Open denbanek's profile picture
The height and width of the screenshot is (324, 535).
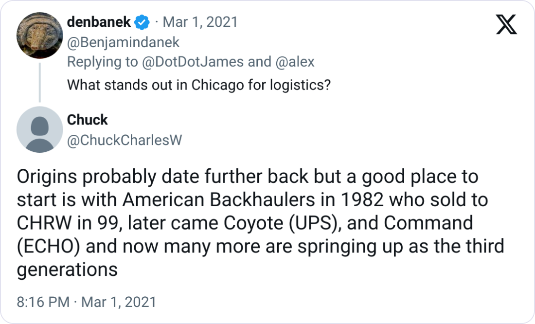[40, 36]
